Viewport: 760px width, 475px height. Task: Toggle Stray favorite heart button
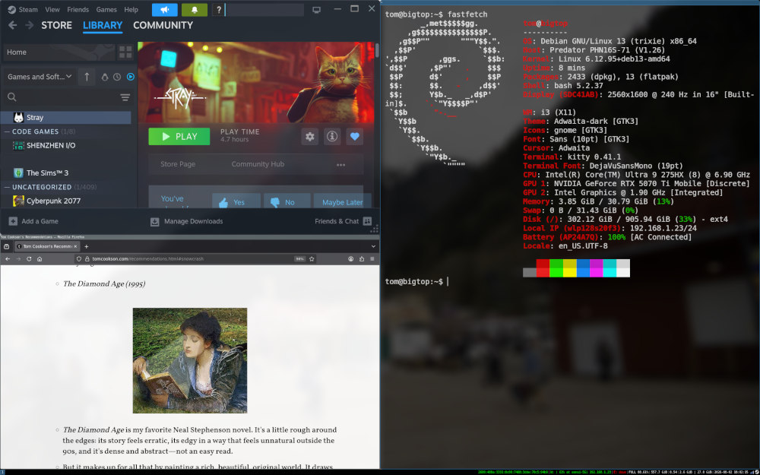coord(355,137)
